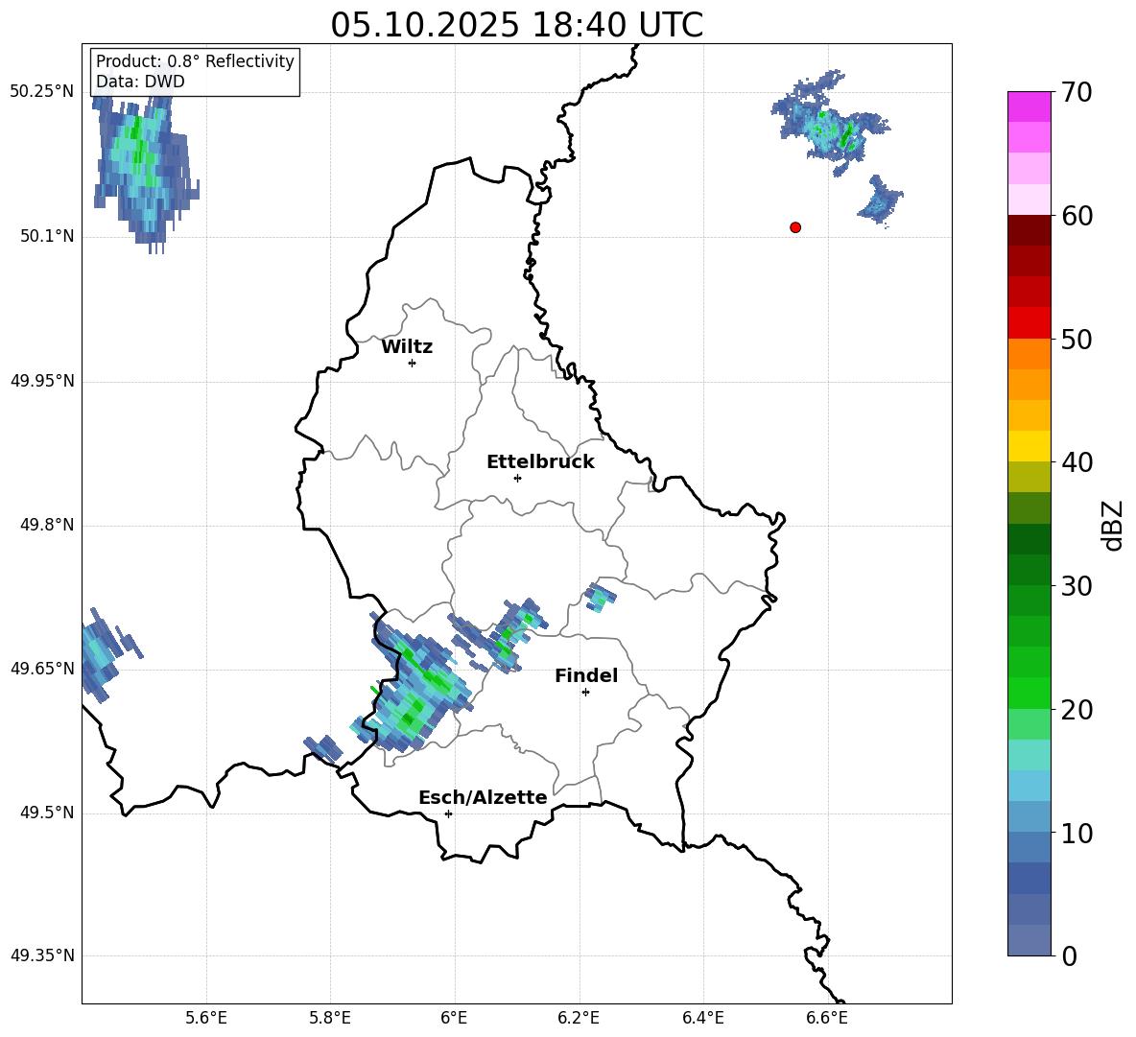The height and width of the screenshot is (1037, 1136).
Task: Click the cross marker below Wiltz
Action: coord(413,363)
